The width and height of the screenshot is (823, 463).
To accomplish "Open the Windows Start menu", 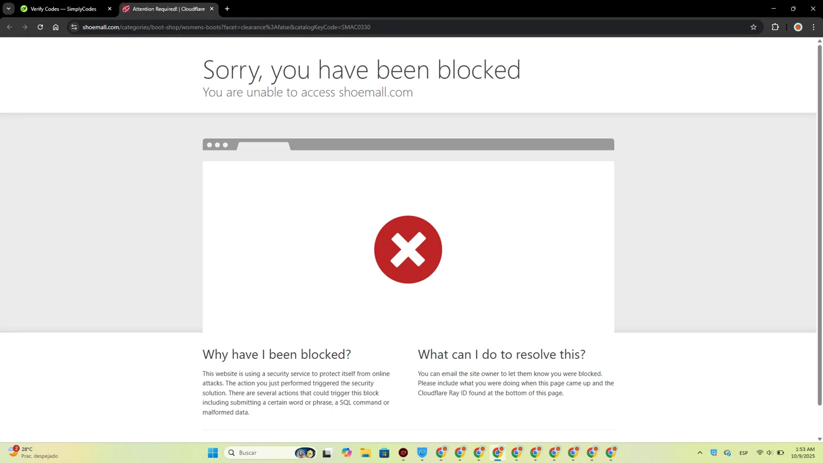I will point(213,453).
